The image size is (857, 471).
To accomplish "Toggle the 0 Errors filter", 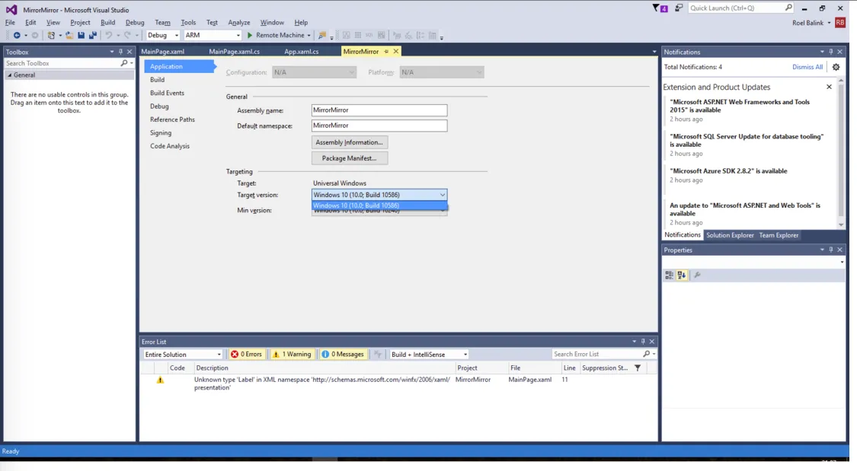I will [246, 355].
